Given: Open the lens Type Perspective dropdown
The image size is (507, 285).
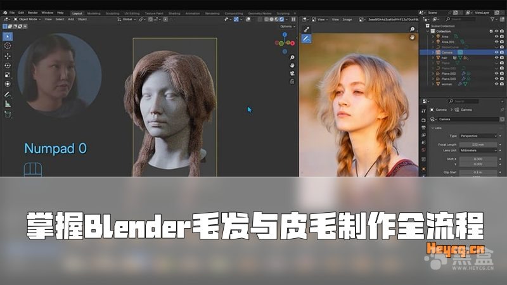Looking at the screenshot, I should click(478, 136).
